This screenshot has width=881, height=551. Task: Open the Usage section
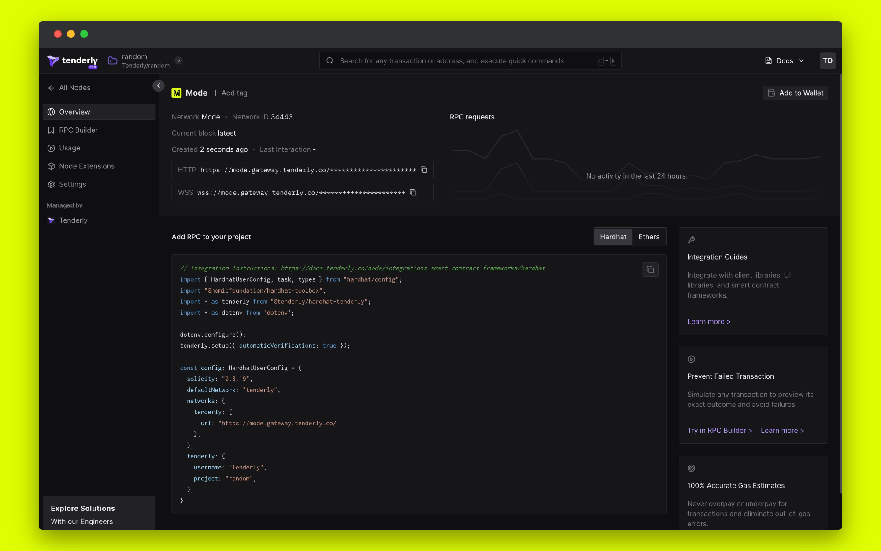(x=70, y=148)
